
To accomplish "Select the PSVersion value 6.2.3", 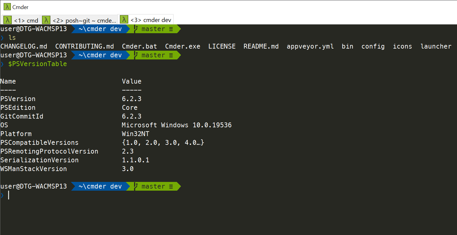I will [132, 99].
